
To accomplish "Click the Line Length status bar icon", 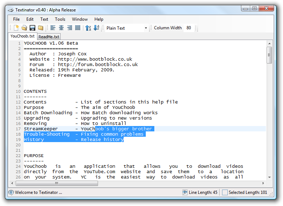I will (x=185, y=192).
